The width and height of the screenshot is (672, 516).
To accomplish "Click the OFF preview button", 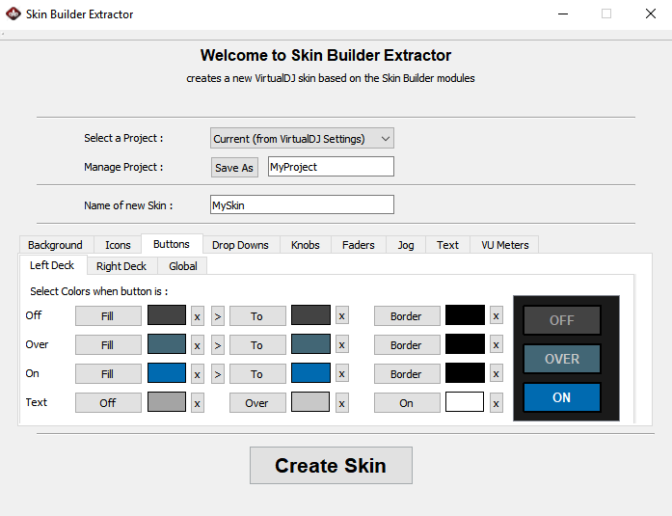I will (562, 320).
